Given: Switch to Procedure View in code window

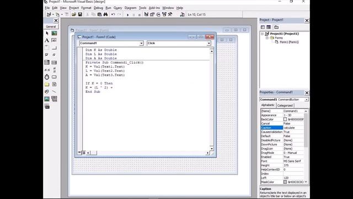Looking at the screenshot, I should click(x=79, y=153).
